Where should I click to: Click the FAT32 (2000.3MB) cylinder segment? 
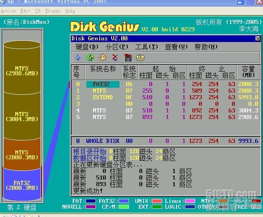tap(22, 185)
